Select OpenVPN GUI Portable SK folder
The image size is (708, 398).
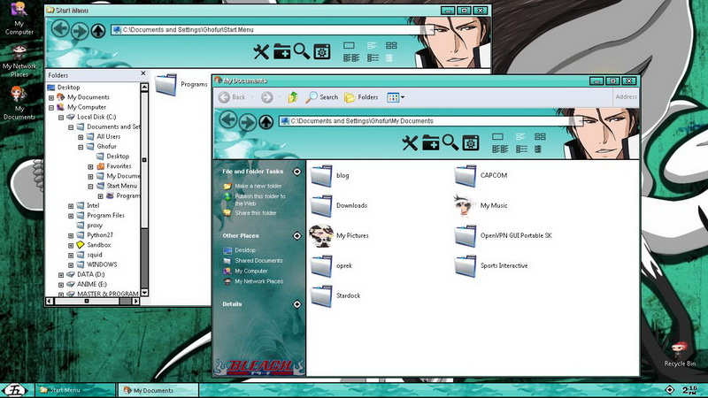(x=503, y=235)
